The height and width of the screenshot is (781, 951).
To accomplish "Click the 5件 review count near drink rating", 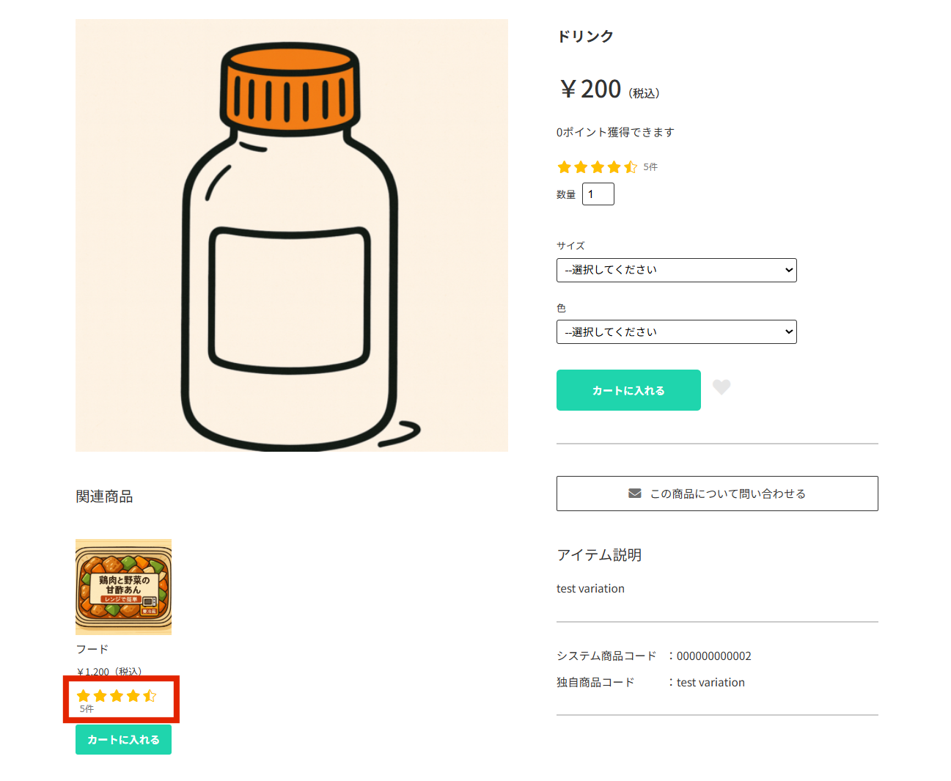I will [650, 167].
